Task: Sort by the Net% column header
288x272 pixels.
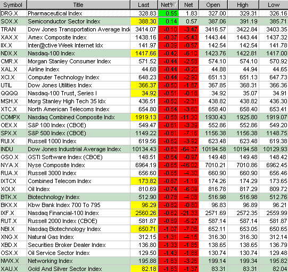Action: coord(168,5)
